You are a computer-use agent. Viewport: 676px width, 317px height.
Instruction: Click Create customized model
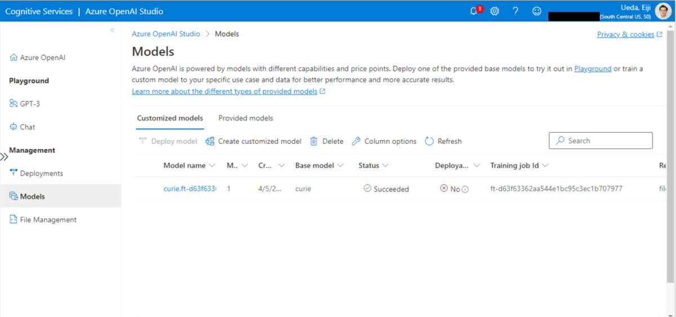pyautogui.click(x=253, y=141)
